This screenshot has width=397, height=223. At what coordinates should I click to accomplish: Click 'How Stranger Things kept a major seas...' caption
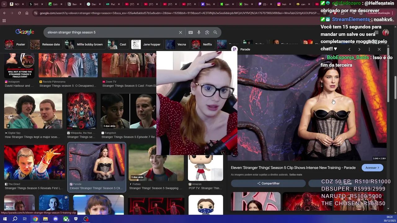[x=32, y=137]
